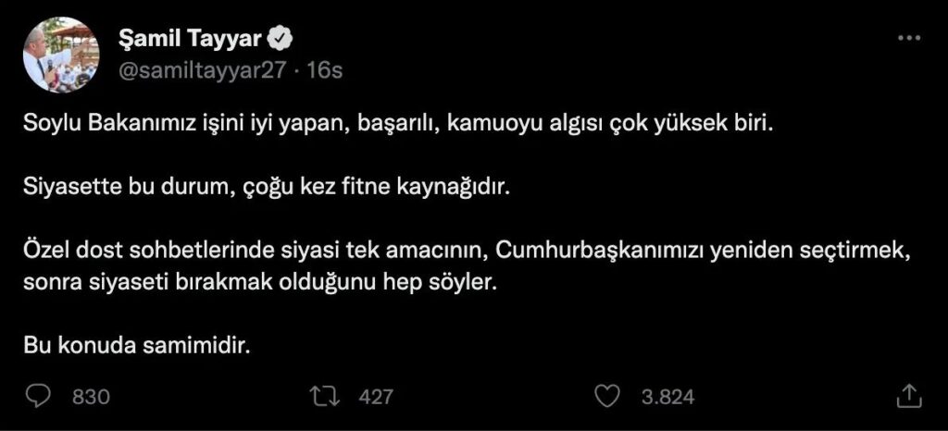Open Şamil Tayyar's profile picture
948x431 pixels.
tap(61, 55)
